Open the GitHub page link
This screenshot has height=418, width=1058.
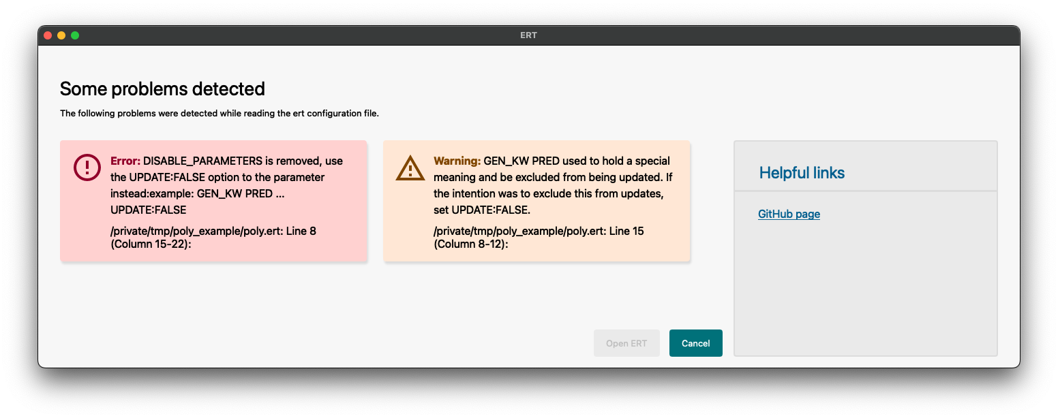coord(789,214)
